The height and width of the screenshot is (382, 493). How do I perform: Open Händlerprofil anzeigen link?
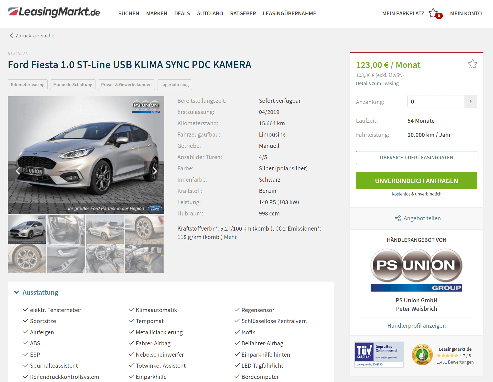[x=416, y=326]
